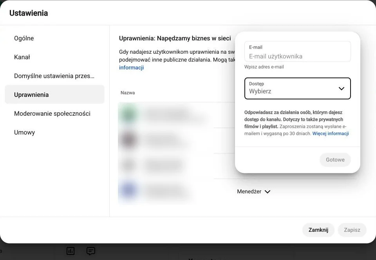Click the blue blurred user avatar
This screenshot has height=260, width=376.
click(x=129, y=190)
